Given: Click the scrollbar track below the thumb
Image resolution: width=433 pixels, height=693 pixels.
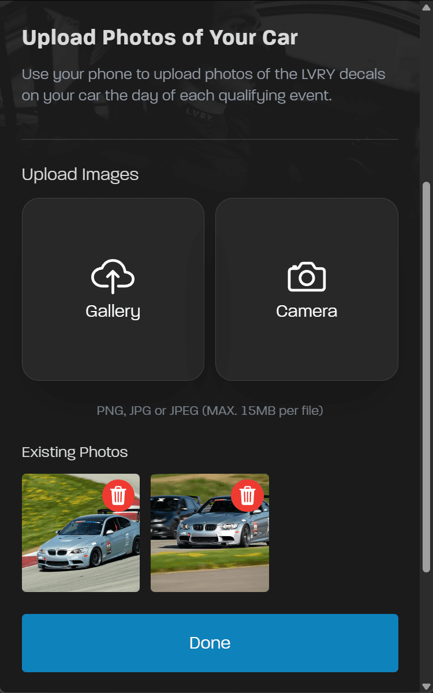Looking at the screenshot, I should coord(426,629).
